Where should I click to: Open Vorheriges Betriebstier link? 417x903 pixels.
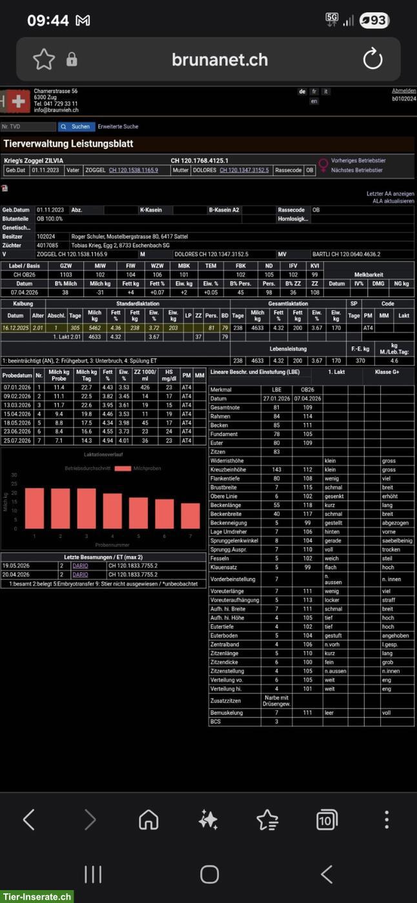point(357,160)
